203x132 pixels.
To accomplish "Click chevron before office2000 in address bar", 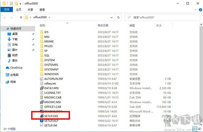I will pos(30,17).
